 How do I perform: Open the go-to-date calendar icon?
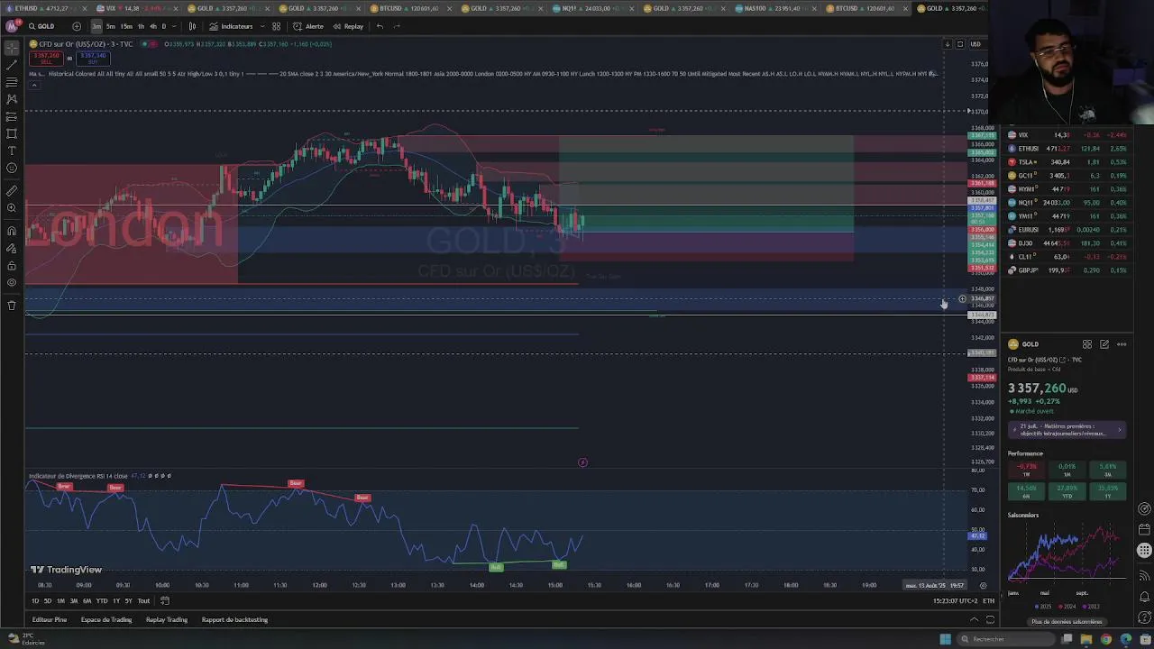coord(165,601)
